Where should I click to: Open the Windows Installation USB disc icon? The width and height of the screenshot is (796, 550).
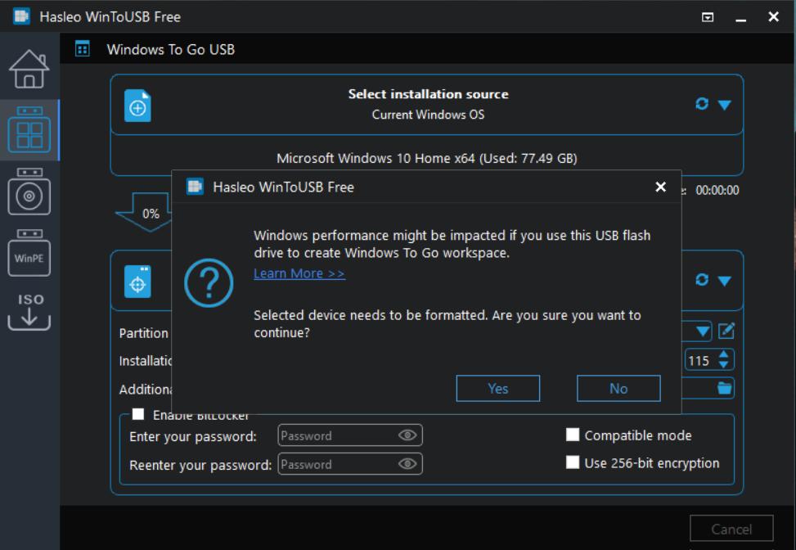click(29, 194)
